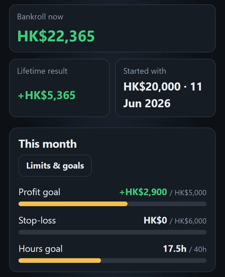Image resolution: width=225 pixels, height=277 pixels.
Task: Select the +HK$2,900 profit value
Action: pos(143,192)
